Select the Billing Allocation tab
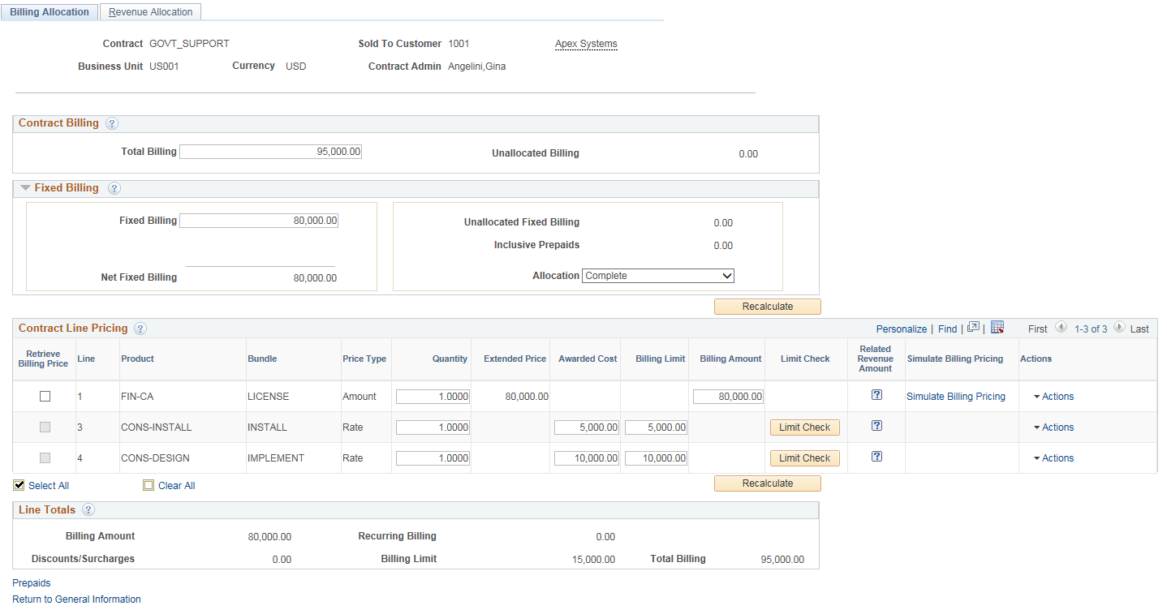This screenshot has width=1167, height=610. (x=49, y=11)
